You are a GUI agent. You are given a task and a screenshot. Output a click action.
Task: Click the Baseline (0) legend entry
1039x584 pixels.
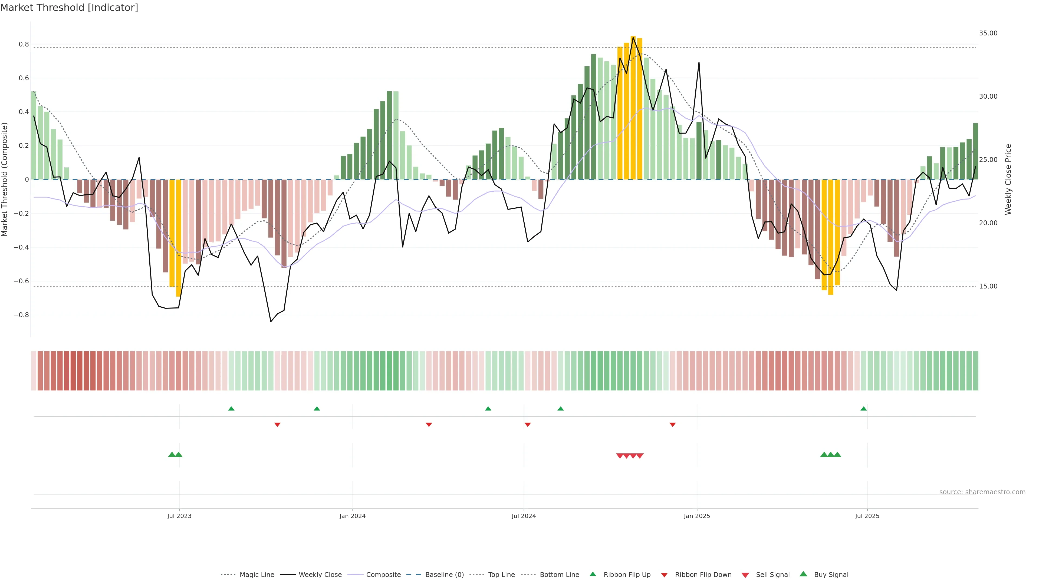444,575
